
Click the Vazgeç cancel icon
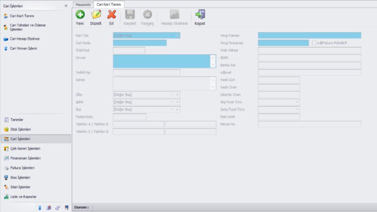tap(147, 14)
